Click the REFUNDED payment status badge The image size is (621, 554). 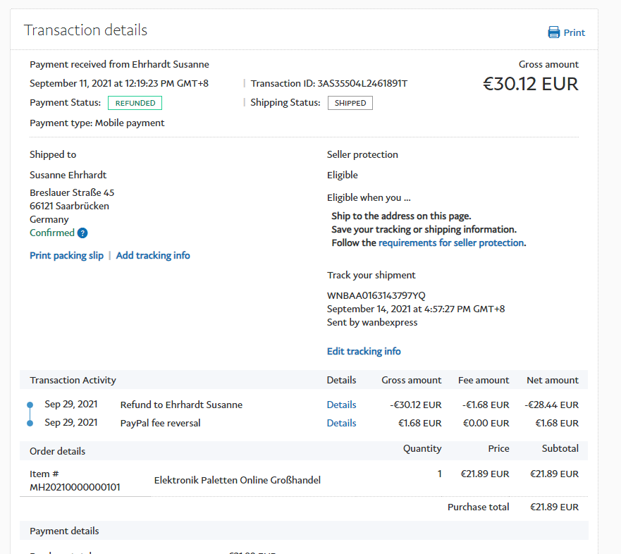pos(135,103)
